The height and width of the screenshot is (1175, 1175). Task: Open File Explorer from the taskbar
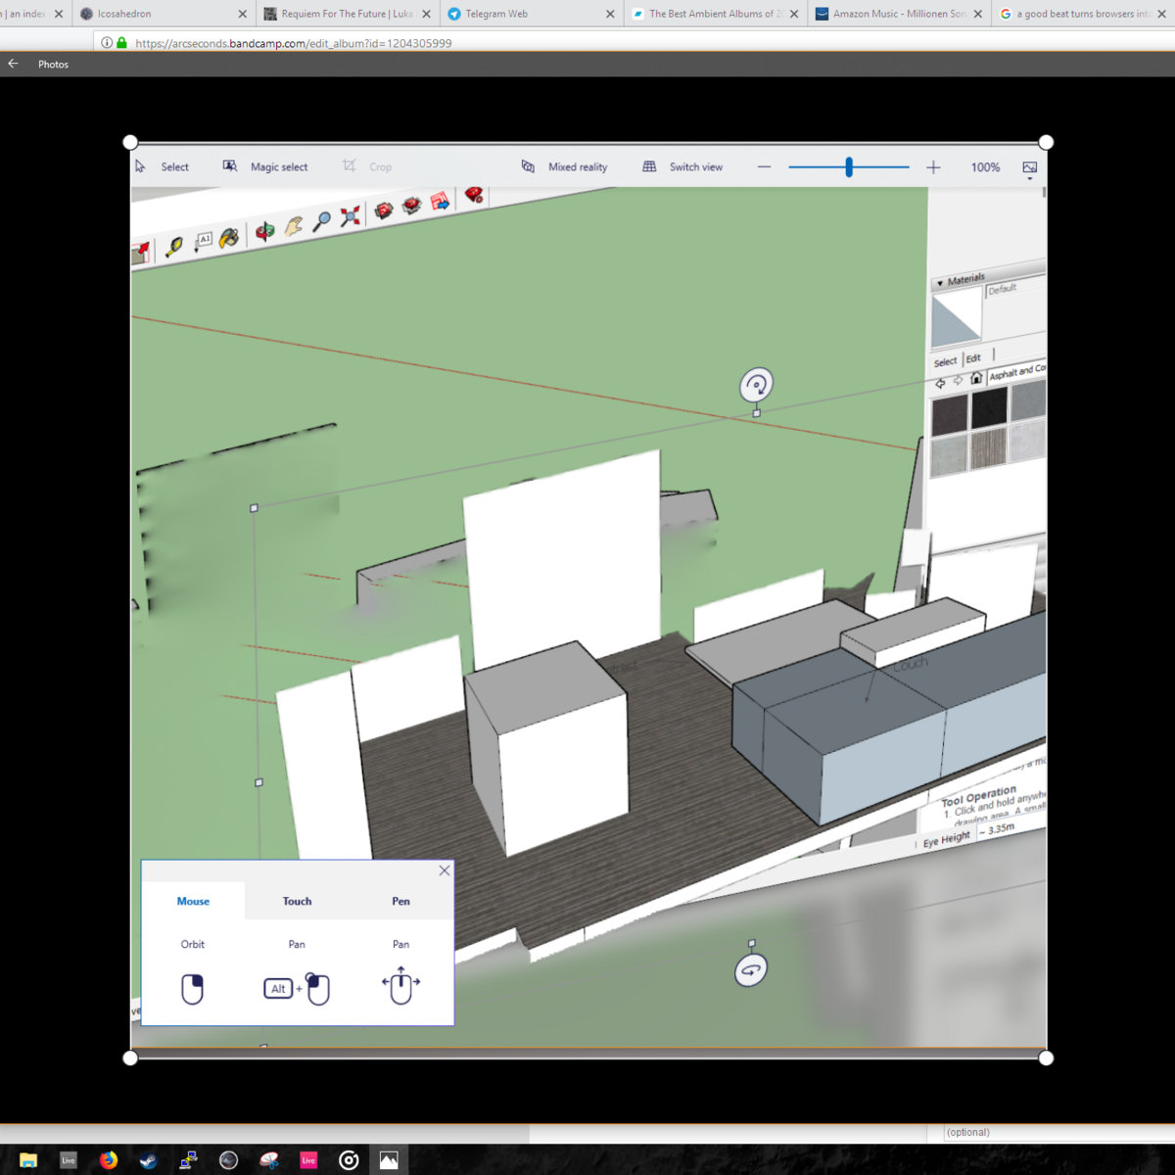point(28,1160)
